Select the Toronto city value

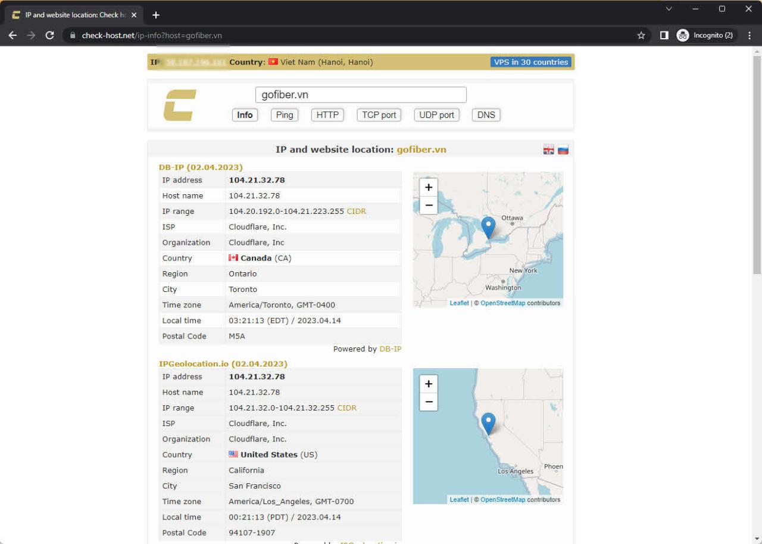(x=243, y=289)
